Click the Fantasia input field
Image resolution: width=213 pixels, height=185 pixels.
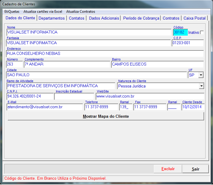pyautogui.click(x=89, y=43)
